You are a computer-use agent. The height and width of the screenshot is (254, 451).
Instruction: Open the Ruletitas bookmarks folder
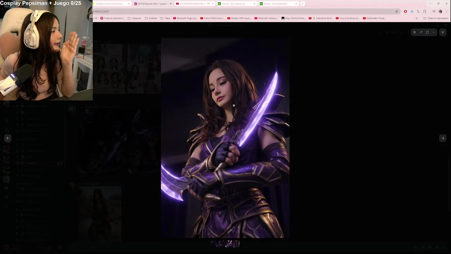151,18
